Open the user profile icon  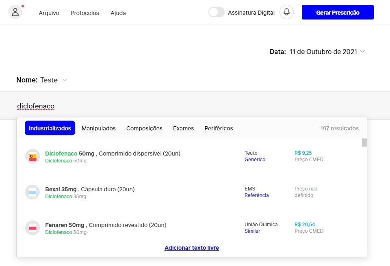[15, 12]
